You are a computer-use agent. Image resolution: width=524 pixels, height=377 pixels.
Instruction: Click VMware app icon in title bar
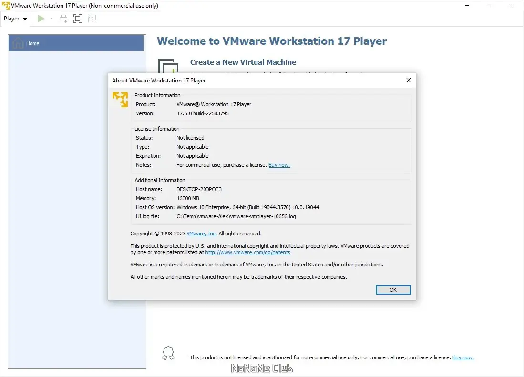(6, 5)
